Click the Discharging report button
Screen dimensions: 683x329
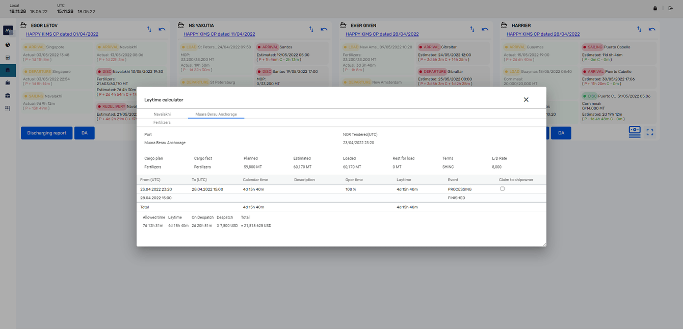(46, 133)
